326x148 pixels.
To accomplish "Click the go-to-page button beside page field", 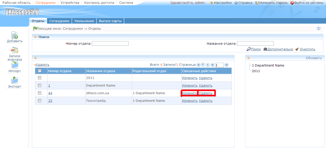I will (x=226, y=65).
